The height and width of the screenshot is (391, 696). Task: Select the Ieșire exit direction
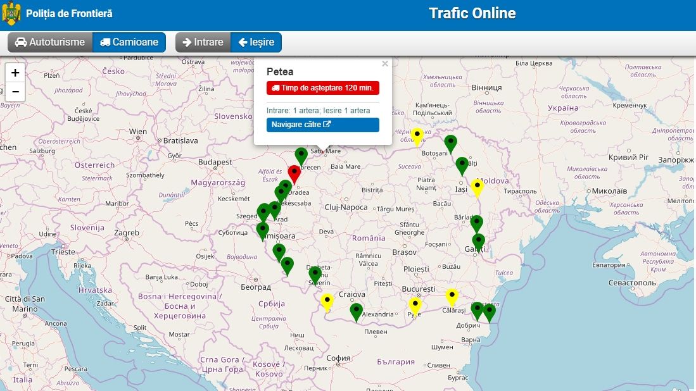(x=256, y=42)
